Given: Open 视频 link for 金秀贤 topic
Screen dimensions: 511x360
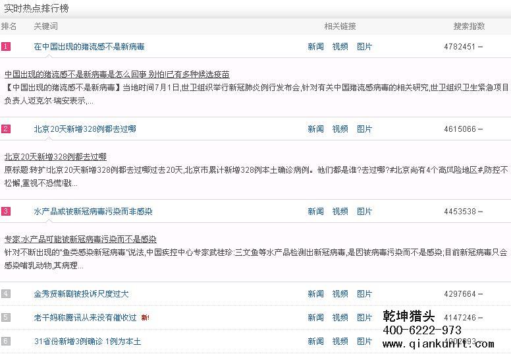Looking at the screenshot, I should point(340,294).
